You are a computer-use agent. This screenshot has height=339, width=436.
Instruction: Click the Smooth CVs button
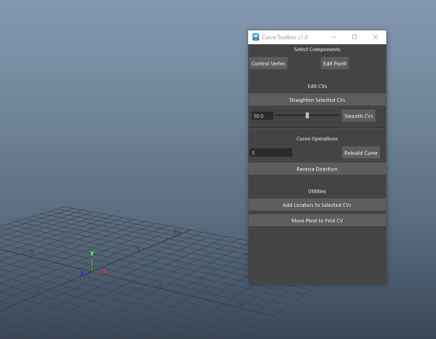click(x=358, y=116)
